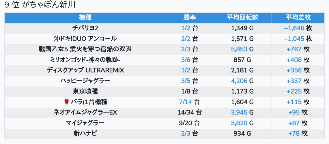The width and height of the screenshot is (329, 144).
Task: Click the 機種 column header
Action: [x=85, y=18]
